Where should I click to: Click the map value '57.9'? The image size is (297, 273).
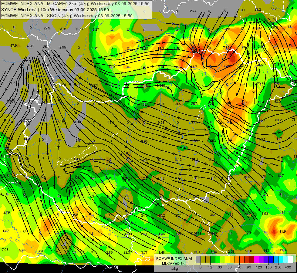pos(14,46)
